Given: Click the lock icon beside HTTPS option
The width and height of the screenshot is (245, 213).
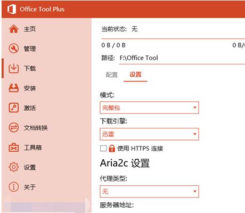Looking at the screenshot, I should click(112, 149).
